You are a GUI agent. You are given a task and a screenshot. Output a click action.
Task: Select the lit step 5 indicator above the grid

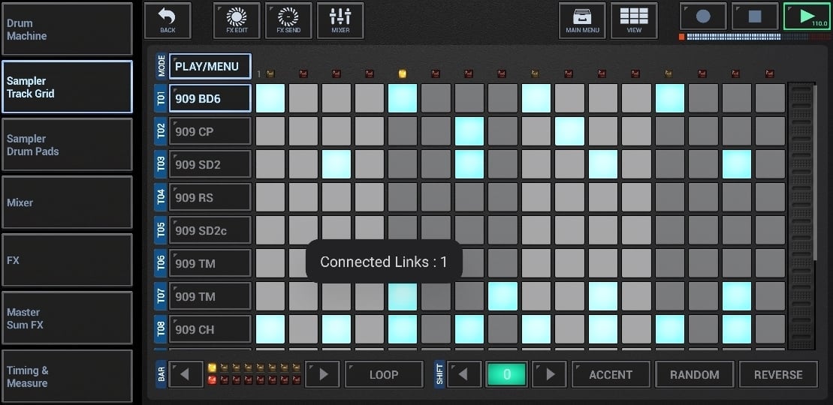coord(403,73)
